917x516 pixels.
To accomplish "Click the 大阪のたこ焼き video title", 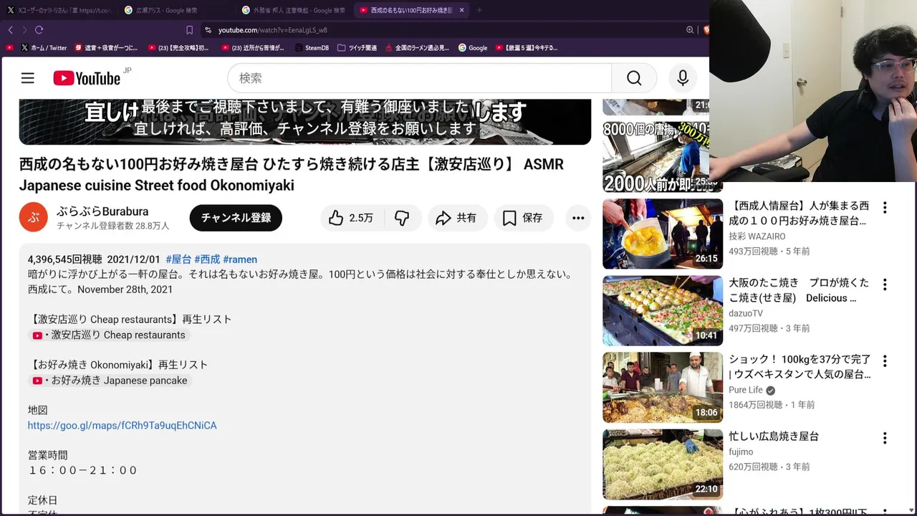I will pos(799,290).
